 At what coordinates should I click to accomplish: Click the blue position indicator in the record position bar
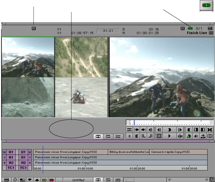tap(134, 122)
